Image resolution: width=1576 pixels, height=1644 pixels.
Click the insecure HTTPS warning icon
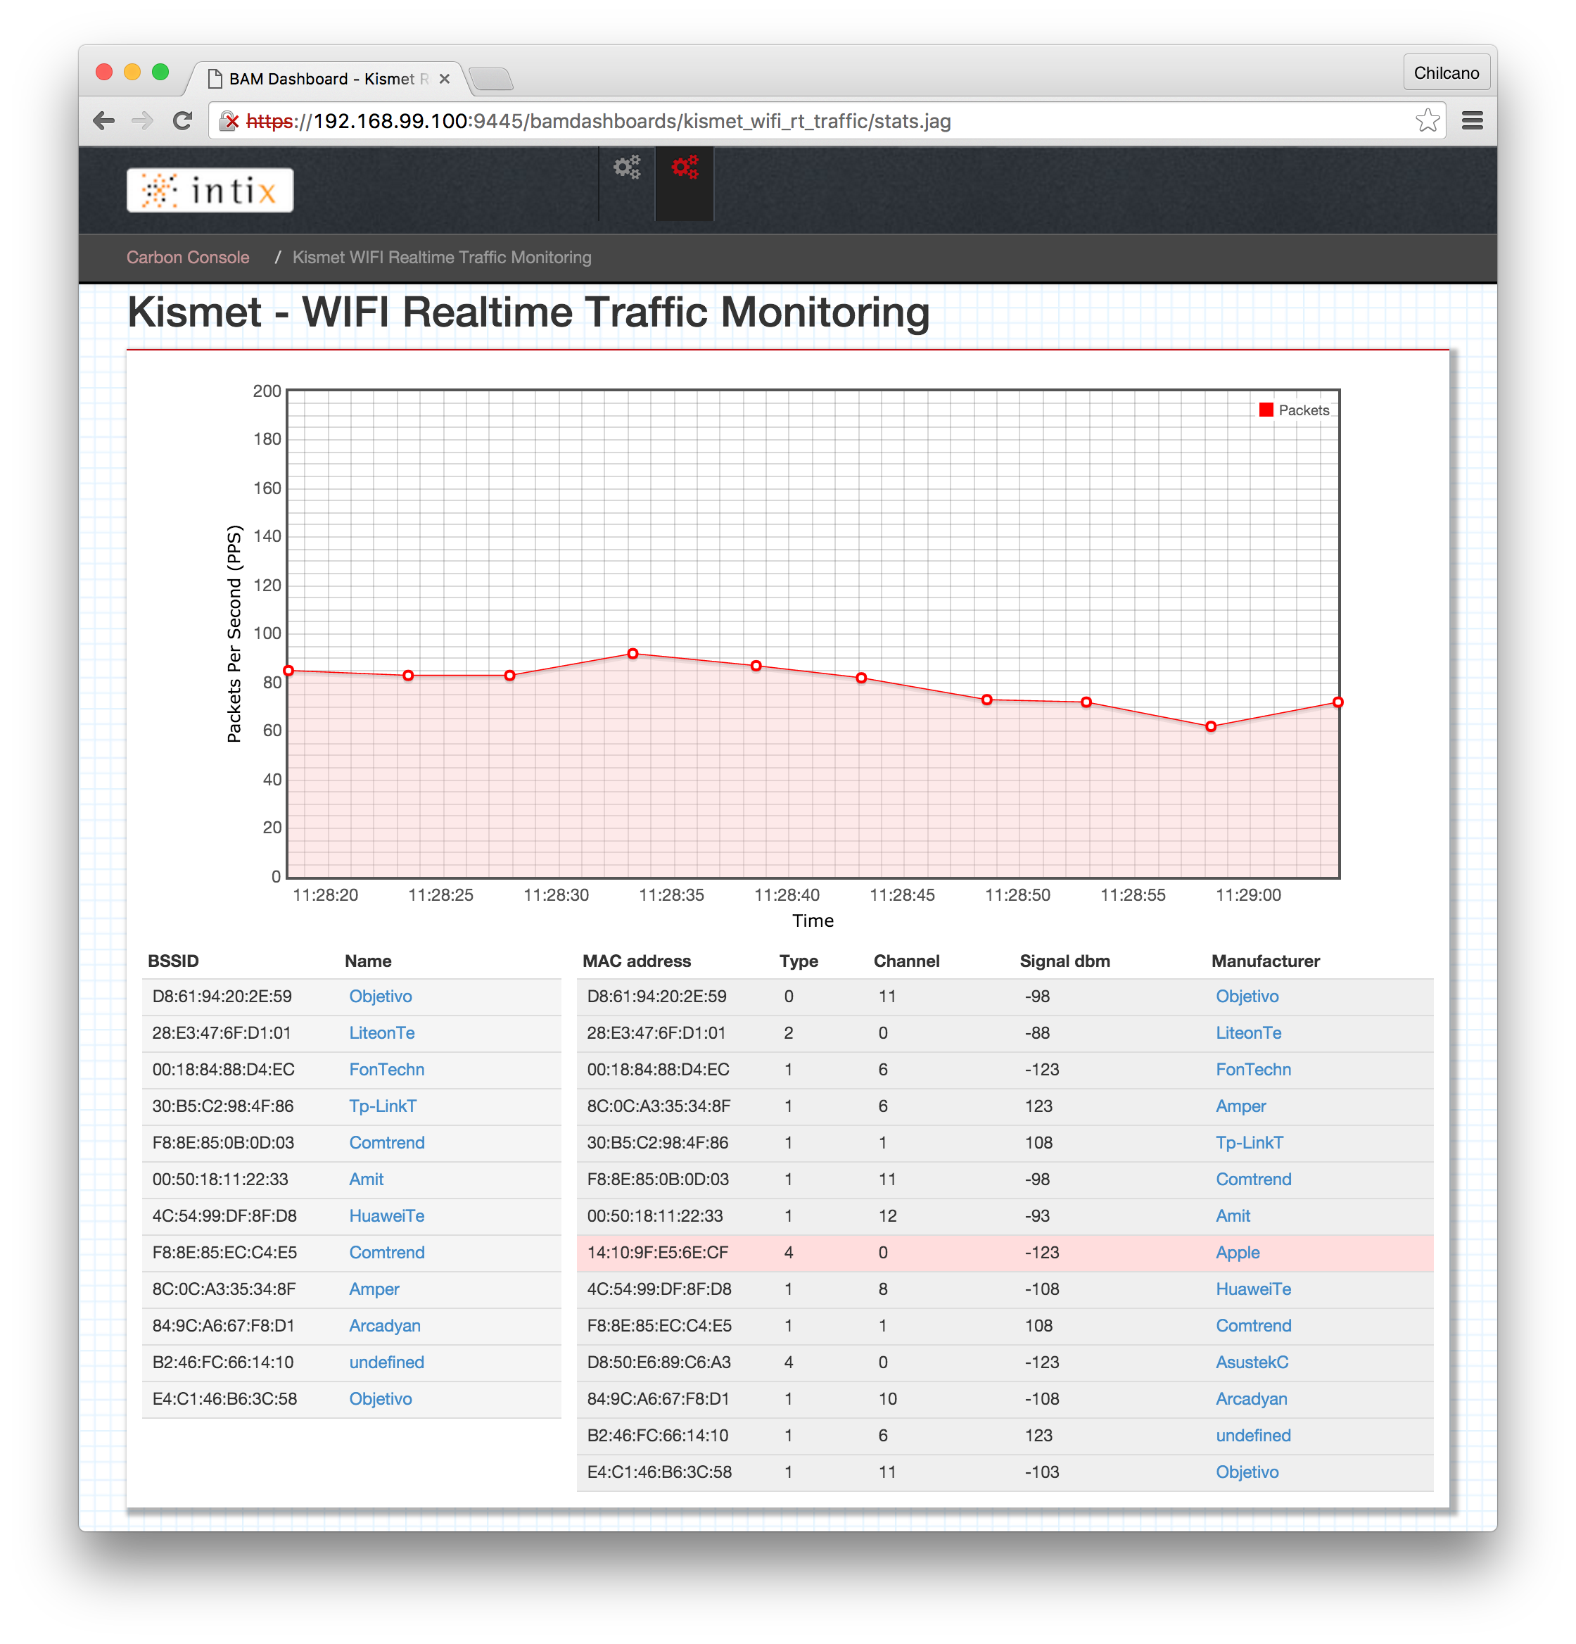pyautogui.click(x=229, y=122)
